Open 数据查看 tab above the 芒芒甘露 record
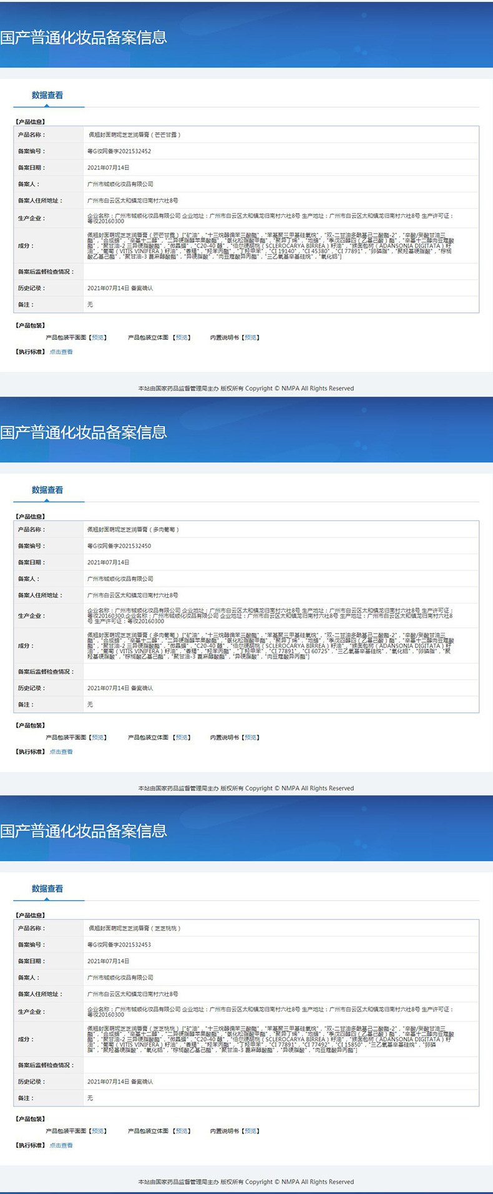493x1194 pixels. click(x=47, y=96)
